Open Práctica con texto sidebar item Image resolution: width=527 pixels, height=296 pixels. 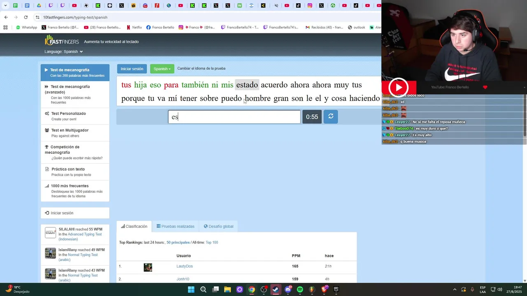coord(75,172)
